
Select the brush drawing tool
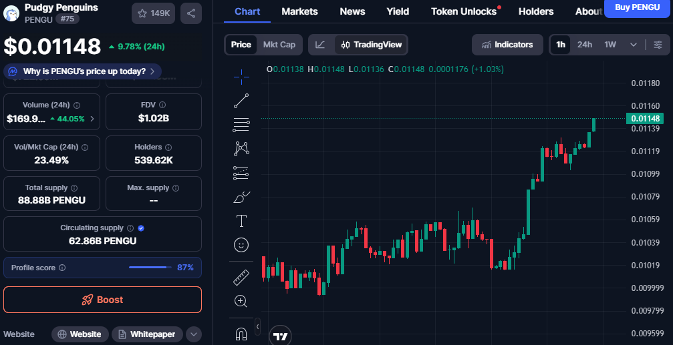(241, 198)
